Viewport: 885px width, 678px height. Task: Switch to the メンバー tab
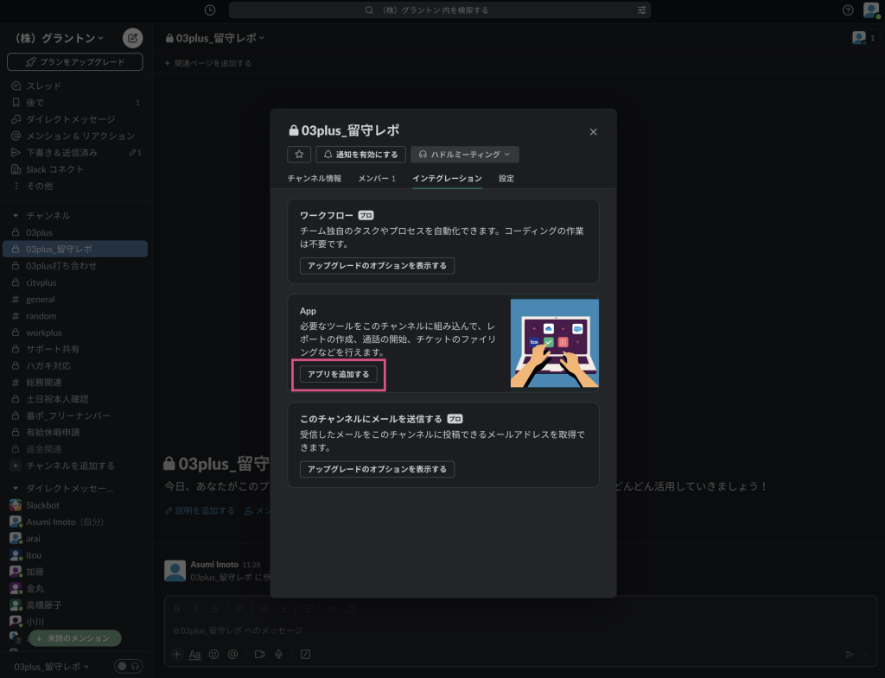tap(376, 179)
